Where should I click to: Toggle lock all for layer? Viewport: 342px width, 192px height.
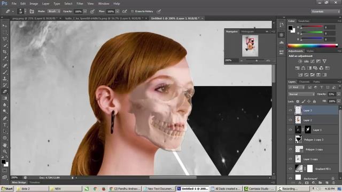[x=314, y=101]
